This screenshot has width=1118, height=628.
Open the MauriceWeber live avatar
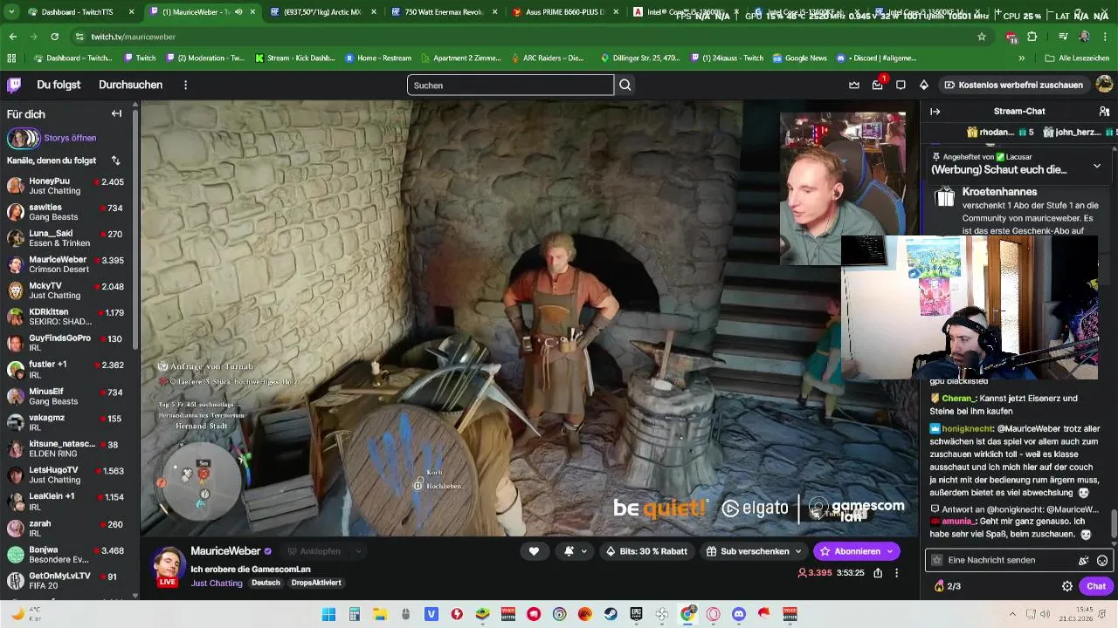(x=168, y=564)
